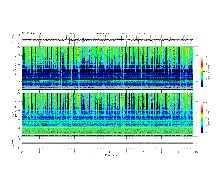Click the "8" kHz tick on ch.1 frequency axis
This screenshot has width=221, height=171.
(20, 55)
